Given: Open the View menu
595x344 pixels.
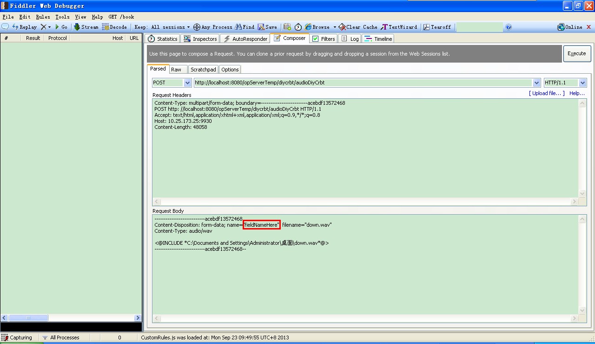Looking at the screenshot, I should 80,17.
